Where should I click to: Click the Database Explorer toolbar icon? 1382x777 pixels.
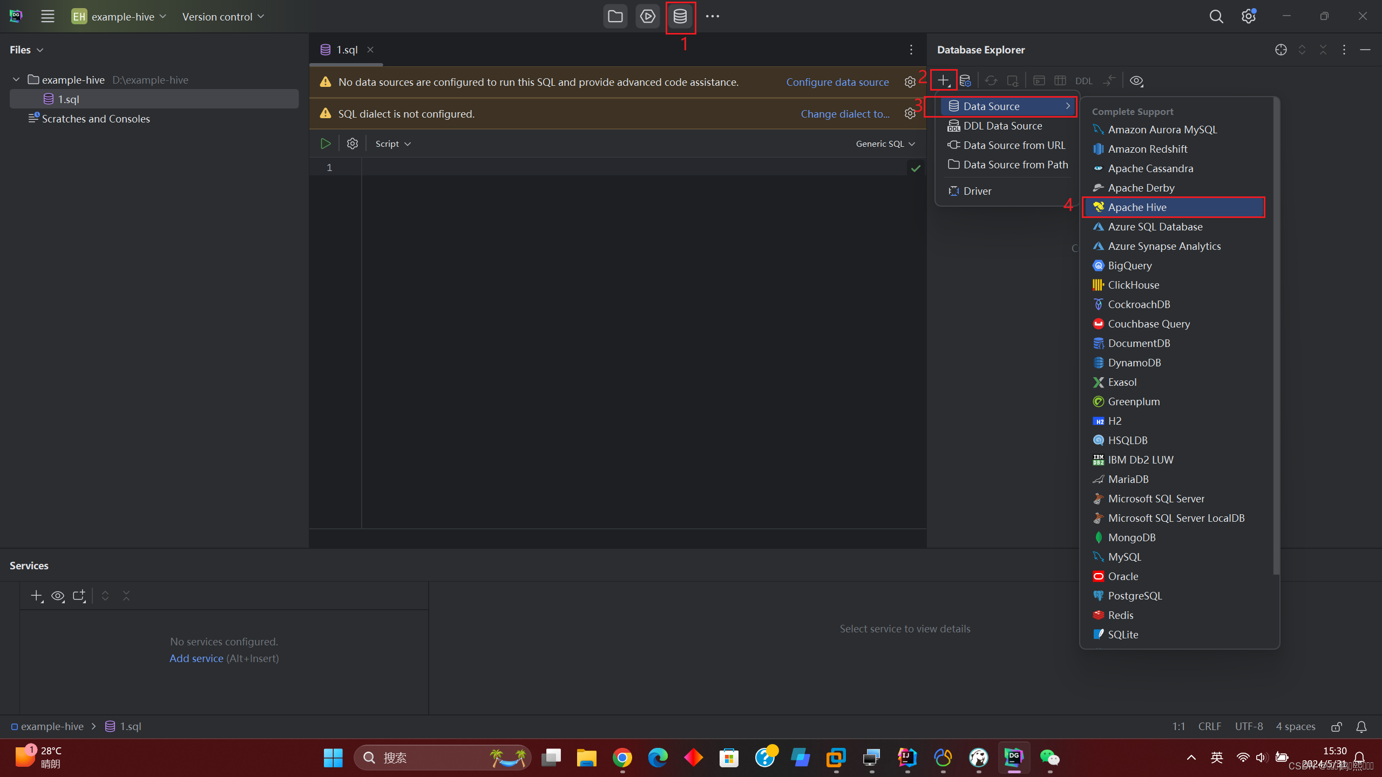680,17
